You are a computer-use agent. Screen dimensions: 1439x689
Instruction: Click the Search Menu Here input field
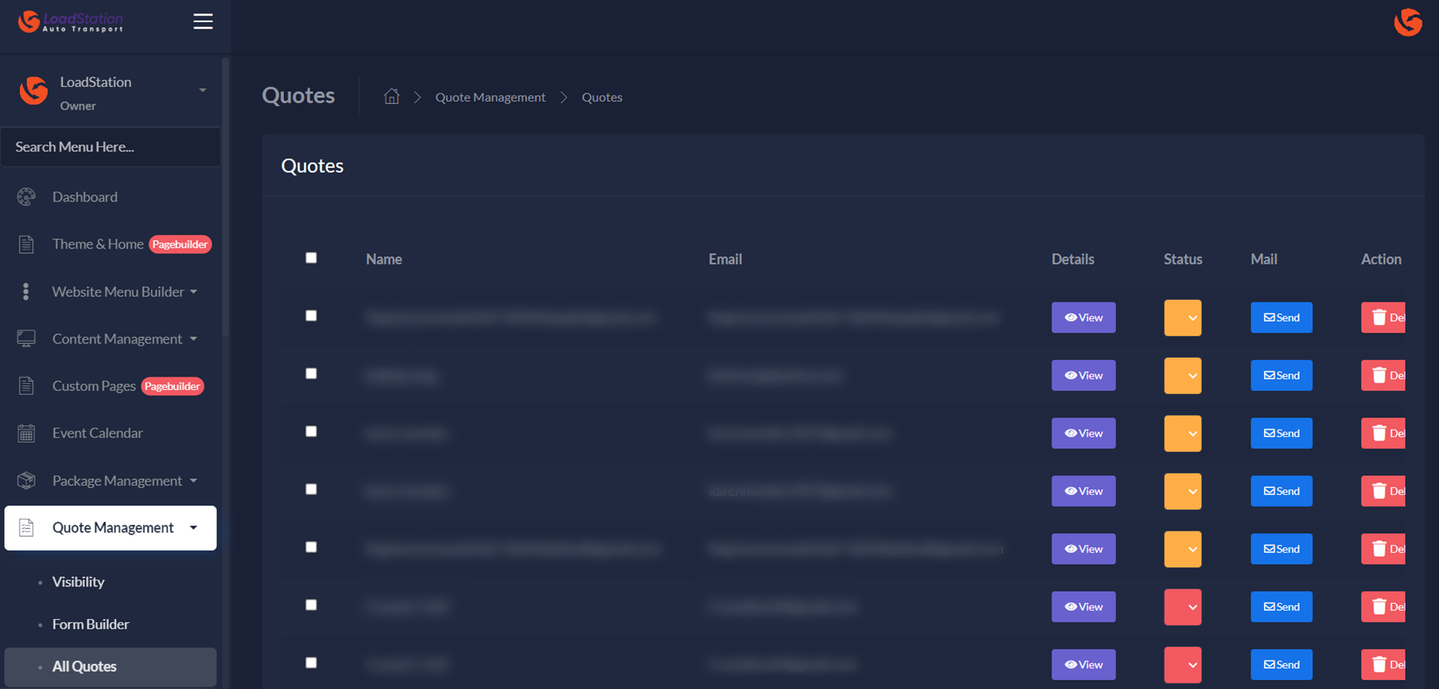pos(111,147)
